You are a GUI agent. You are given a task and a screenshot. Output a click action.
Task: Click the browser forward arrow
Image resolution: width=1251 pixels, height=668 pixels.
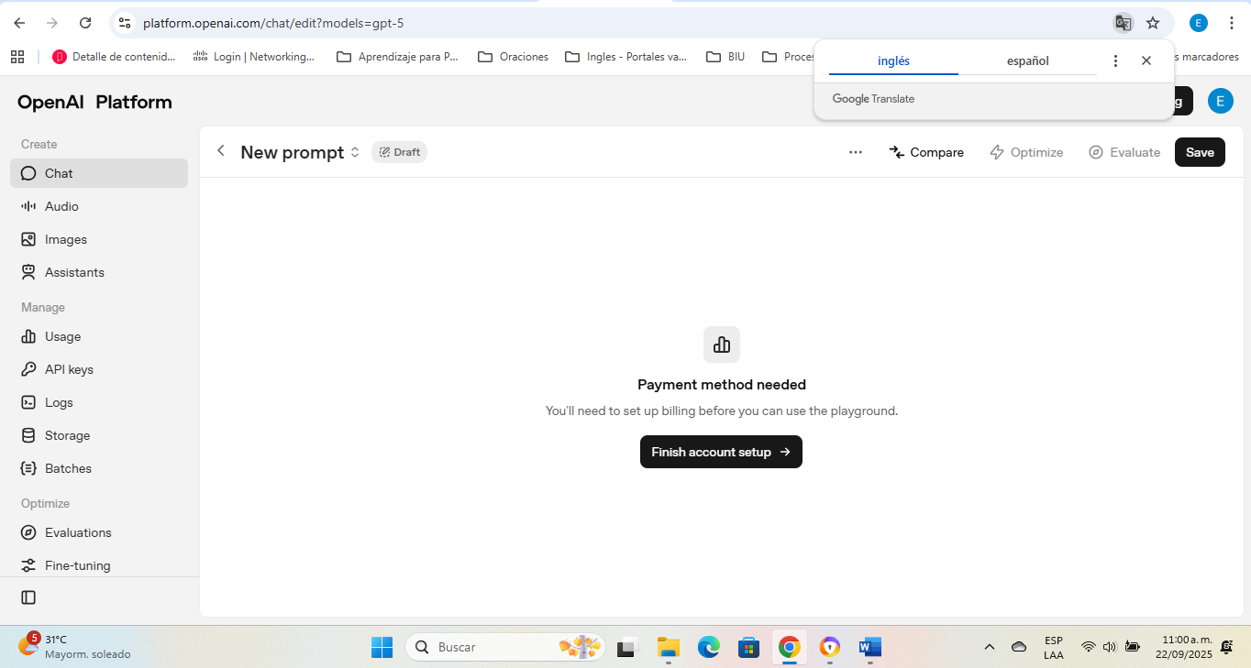(52, 23)
